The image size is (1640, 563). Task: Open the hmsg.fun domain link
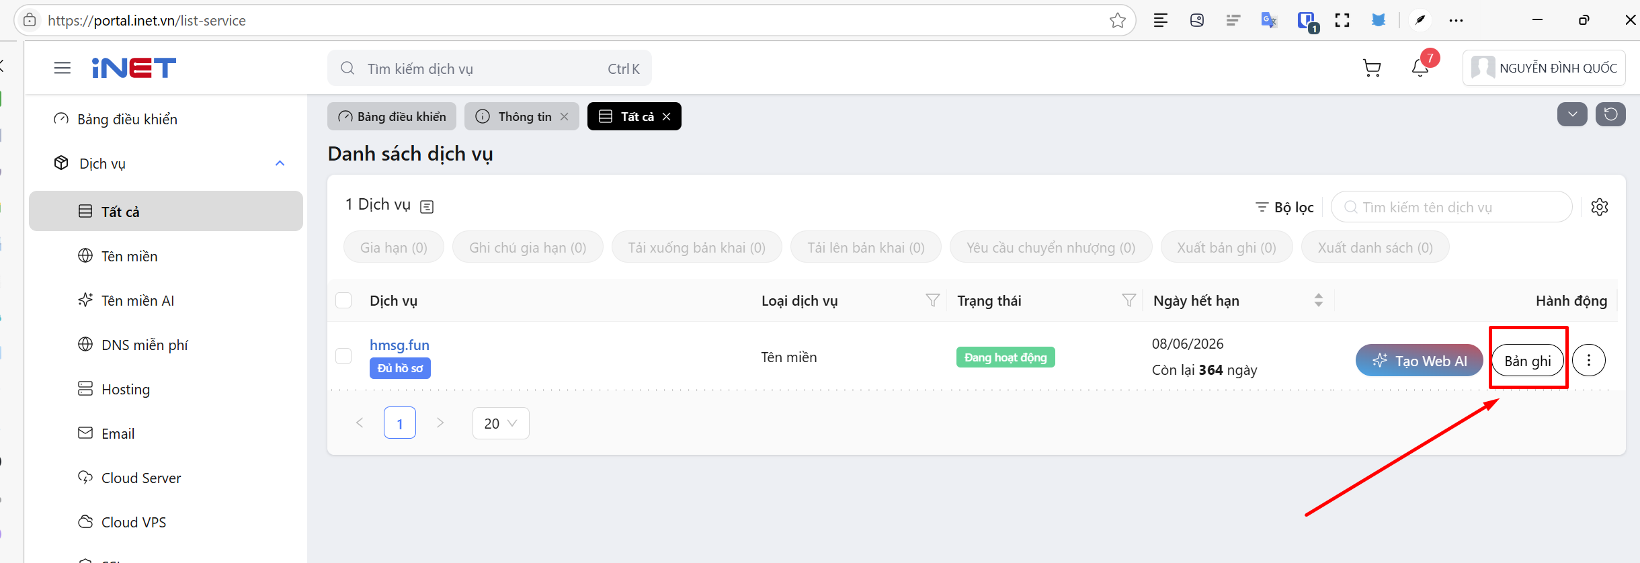coord(399,345)
